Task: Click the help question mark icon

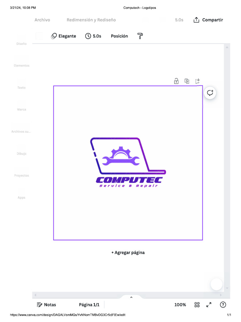Action: pyautogui.click(x=223, y=305)
